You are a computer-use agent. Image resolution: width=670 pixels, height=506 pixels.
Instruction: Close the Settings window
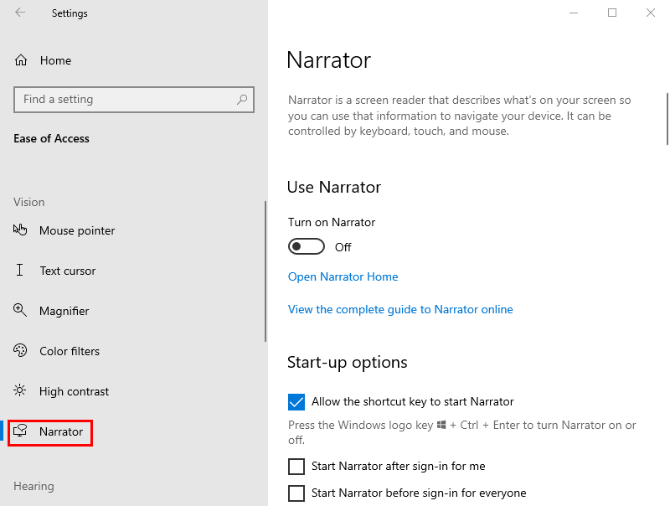(651, 13)
